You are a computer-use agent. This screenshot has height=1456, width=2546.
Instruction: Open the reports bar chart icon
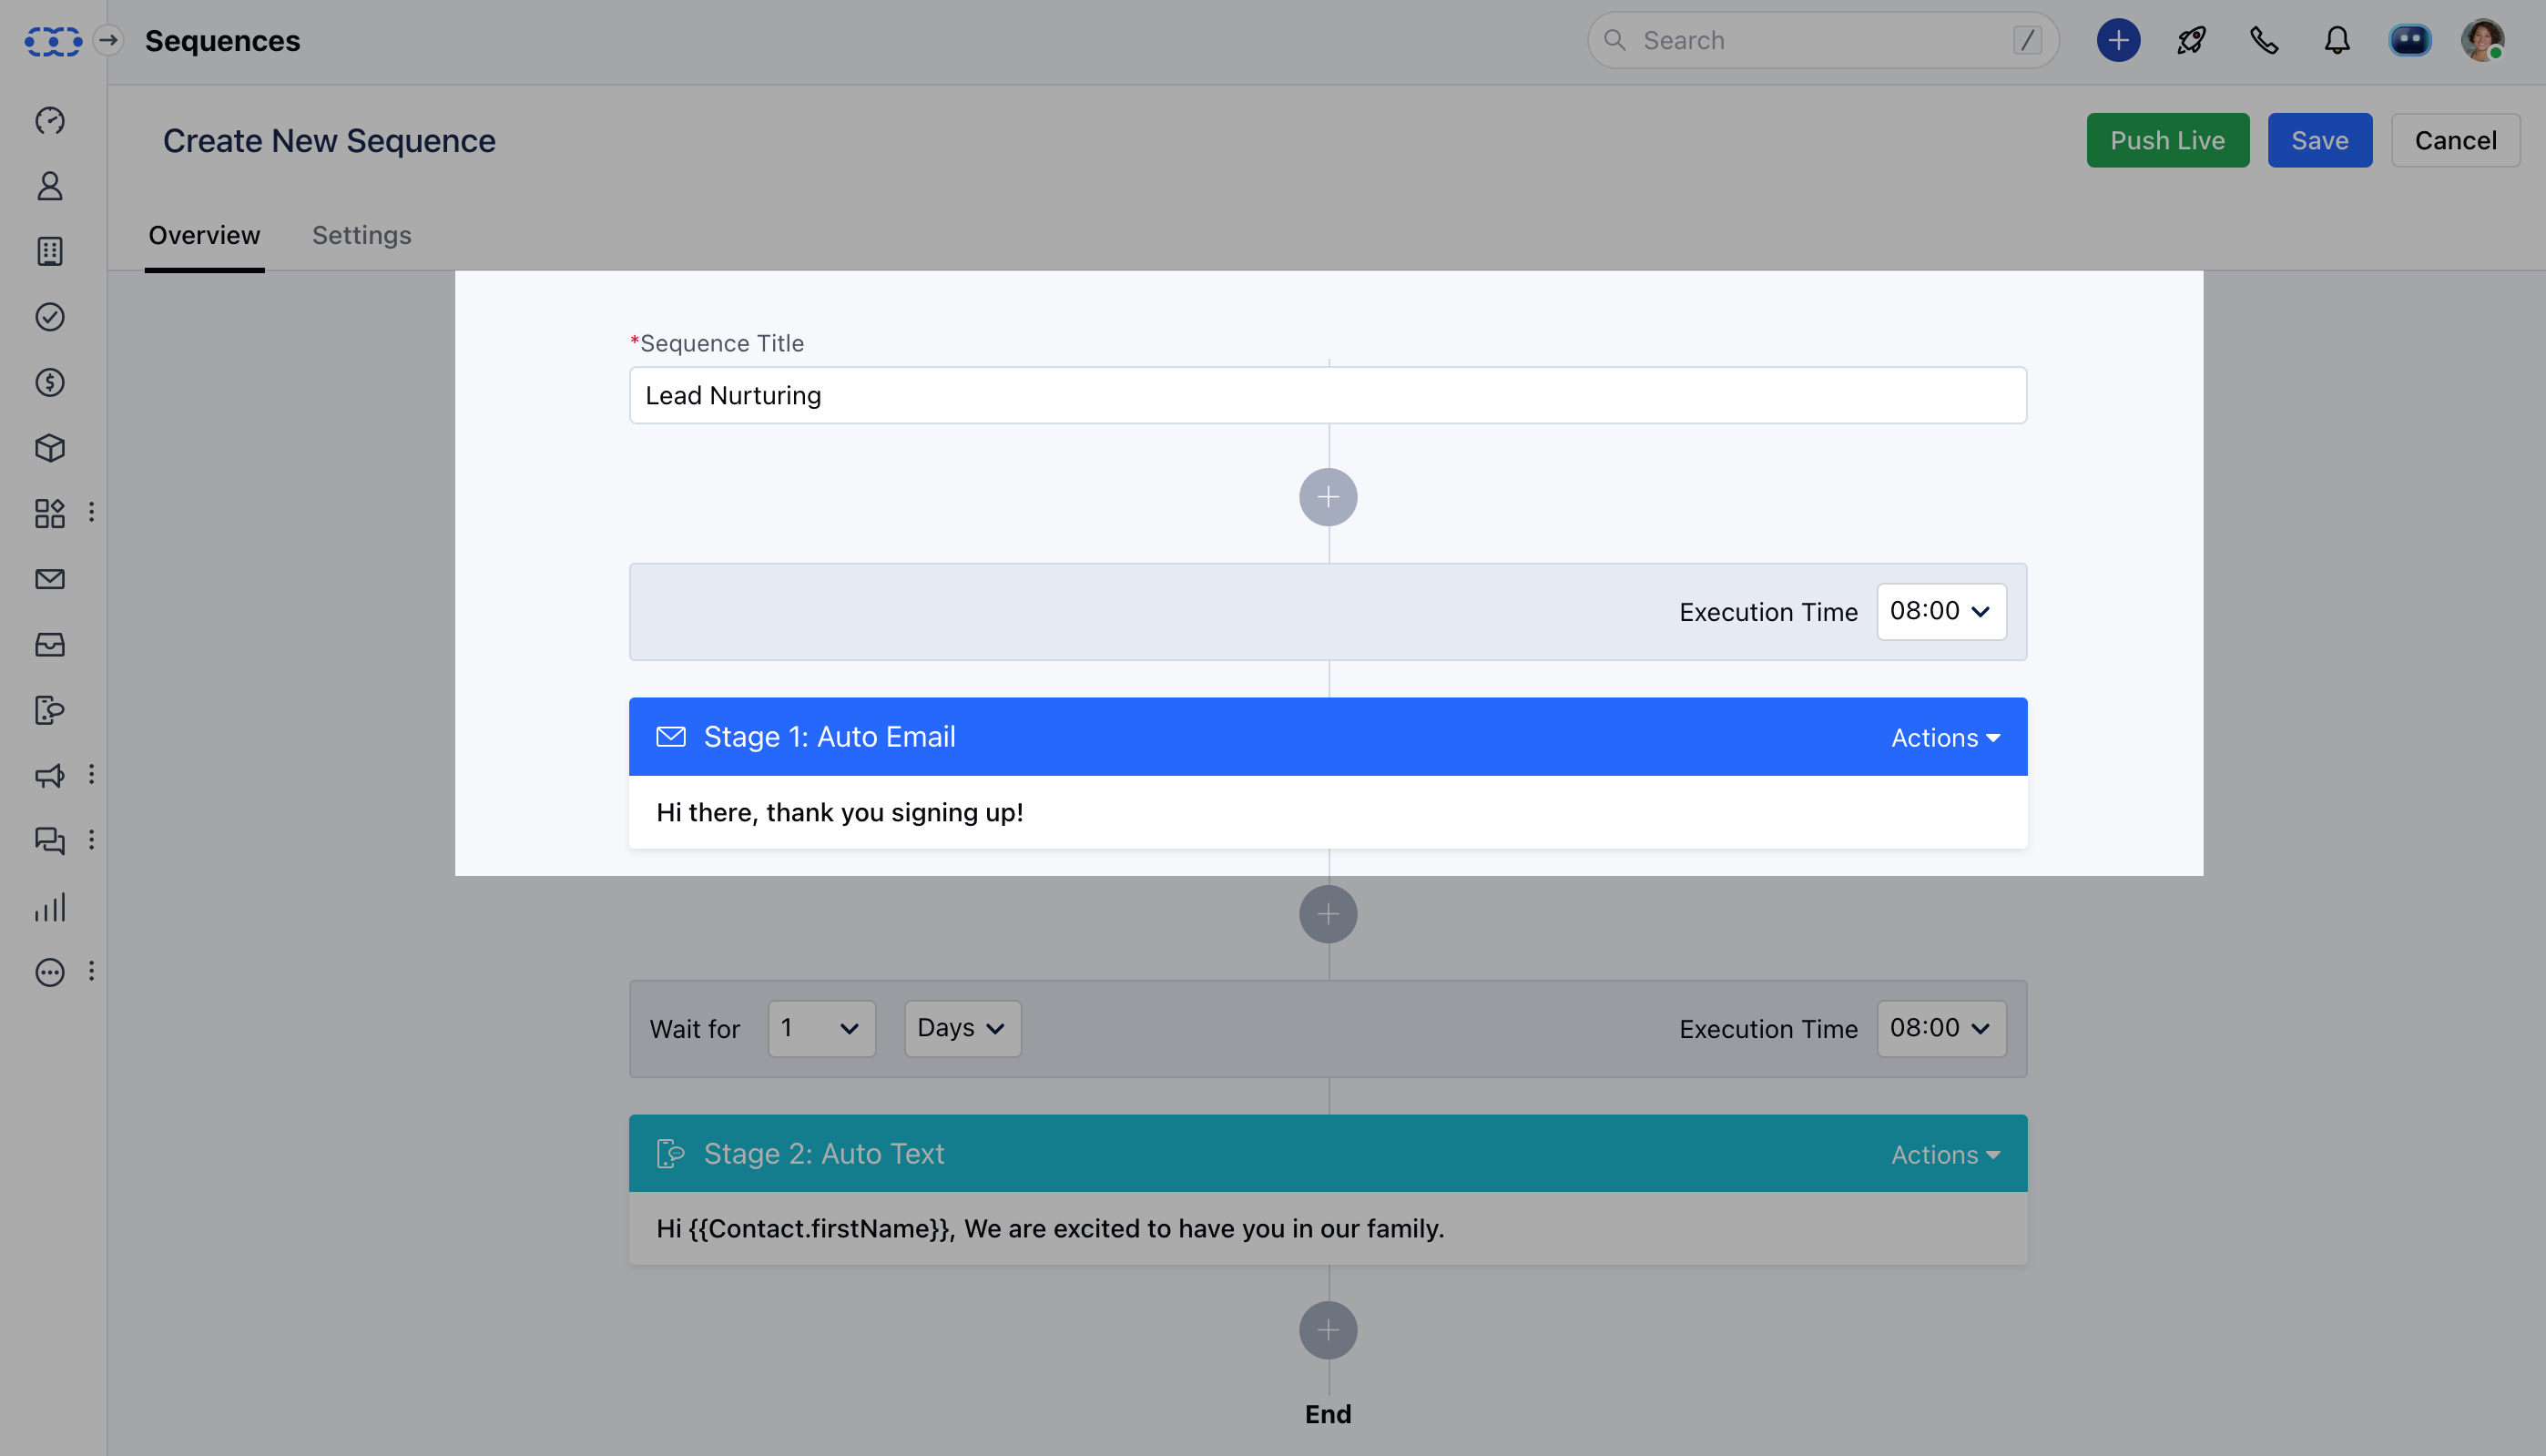[x=50, y=907]
